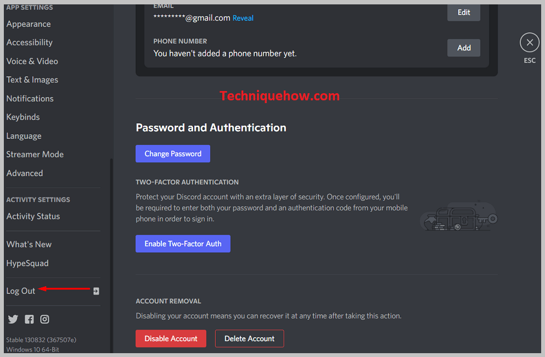The width and height of the screenshot is (545, 357).
Task: Select Activity Status in sidebar
Action: pos(33,216)
